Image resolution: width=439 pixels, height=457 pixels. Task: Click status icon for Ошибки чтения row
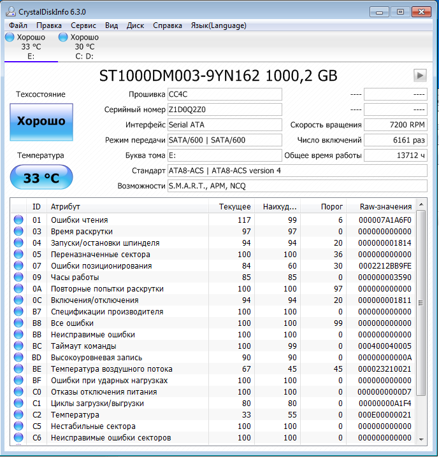(18, 220)
